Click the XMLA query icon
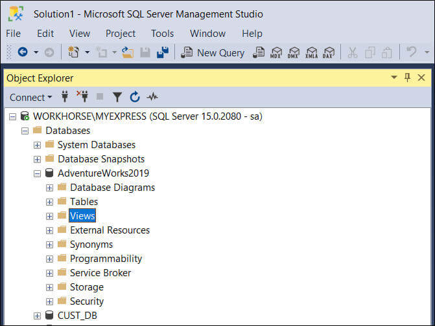 [x=312, y=52]
